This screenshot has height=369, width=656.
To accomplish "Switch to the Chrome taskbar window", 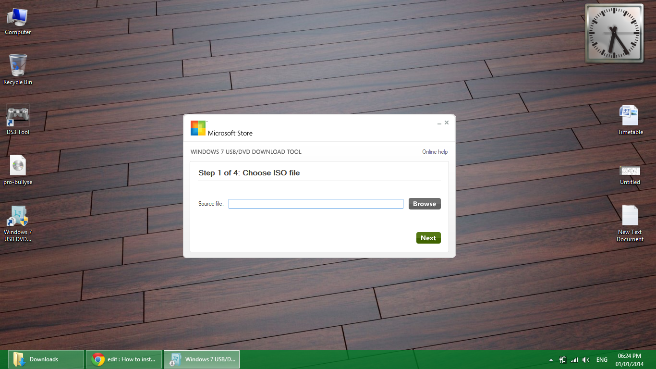I will (x=124, y=359).
